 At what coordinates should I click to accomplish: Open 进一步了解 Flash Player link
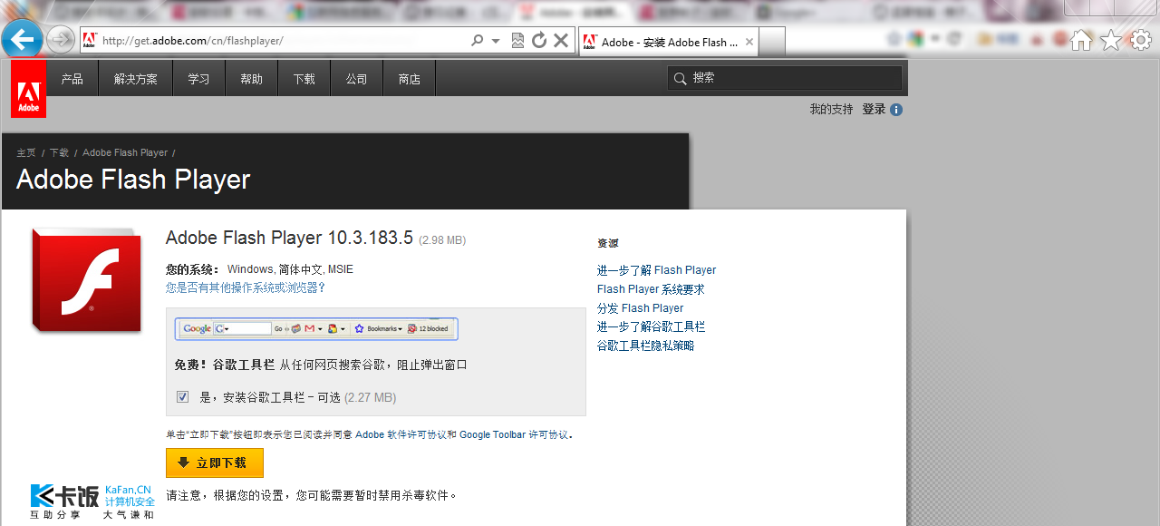coord(656,270)
